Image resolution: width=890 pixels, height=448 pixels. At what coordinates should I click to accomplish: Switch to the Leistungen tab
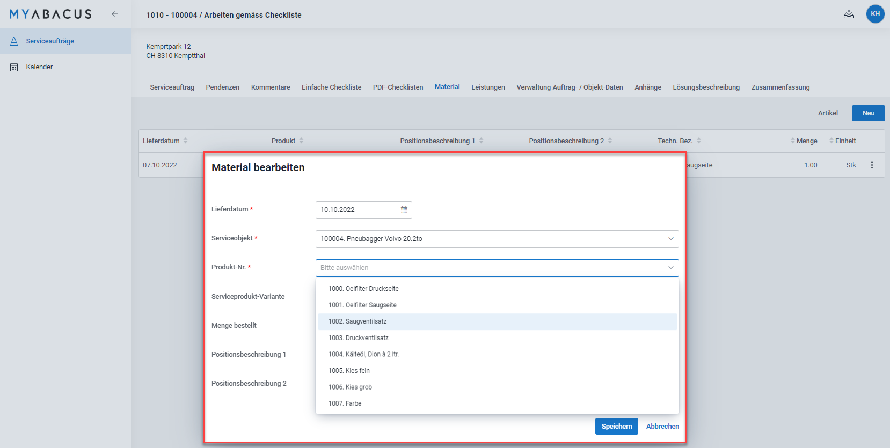coord(488,87)
